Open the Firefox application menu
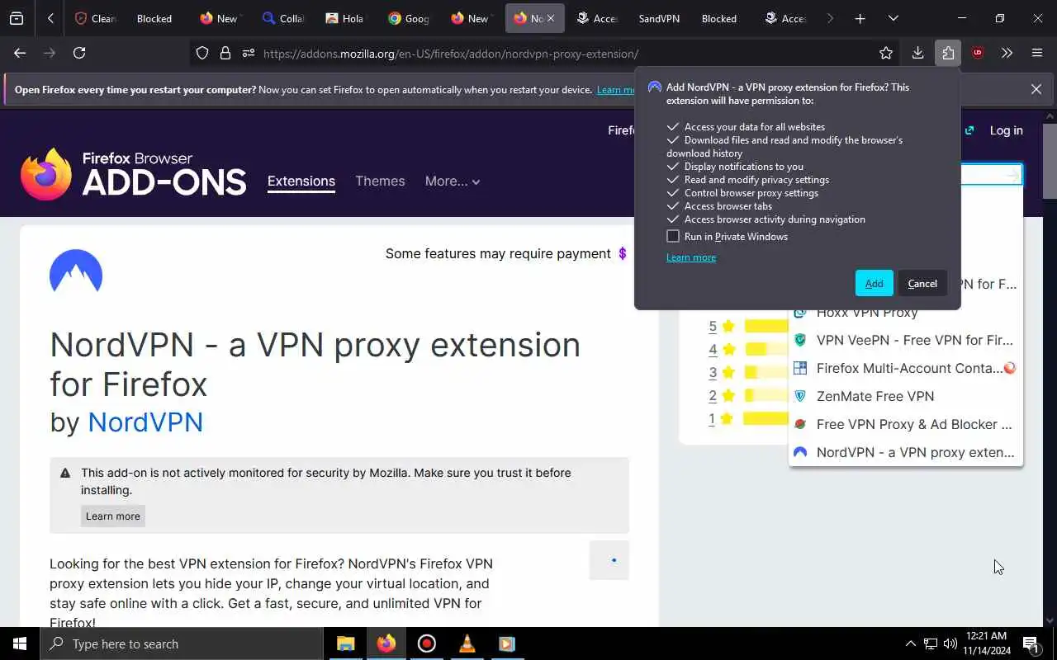 [1037, 53]
